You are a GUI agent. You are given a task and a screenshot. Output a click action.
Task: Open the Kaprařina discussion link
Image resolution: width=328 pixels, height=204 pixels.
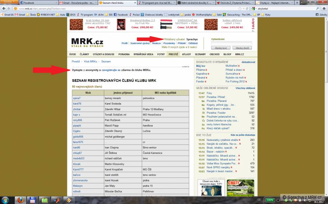[x=202, y=74]
